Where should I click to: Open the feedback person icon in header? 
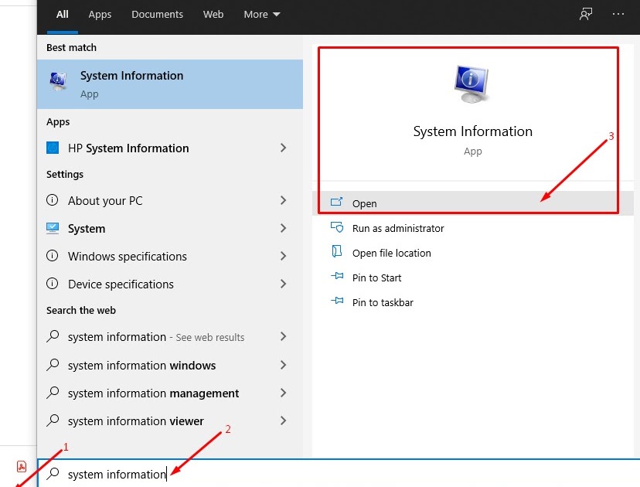point(586,14)
